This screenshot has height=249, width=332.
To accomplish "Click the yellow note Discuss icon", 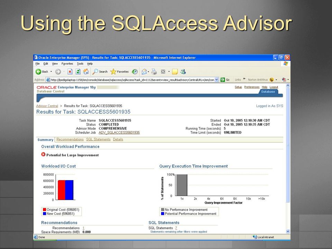I will point(175,72).
